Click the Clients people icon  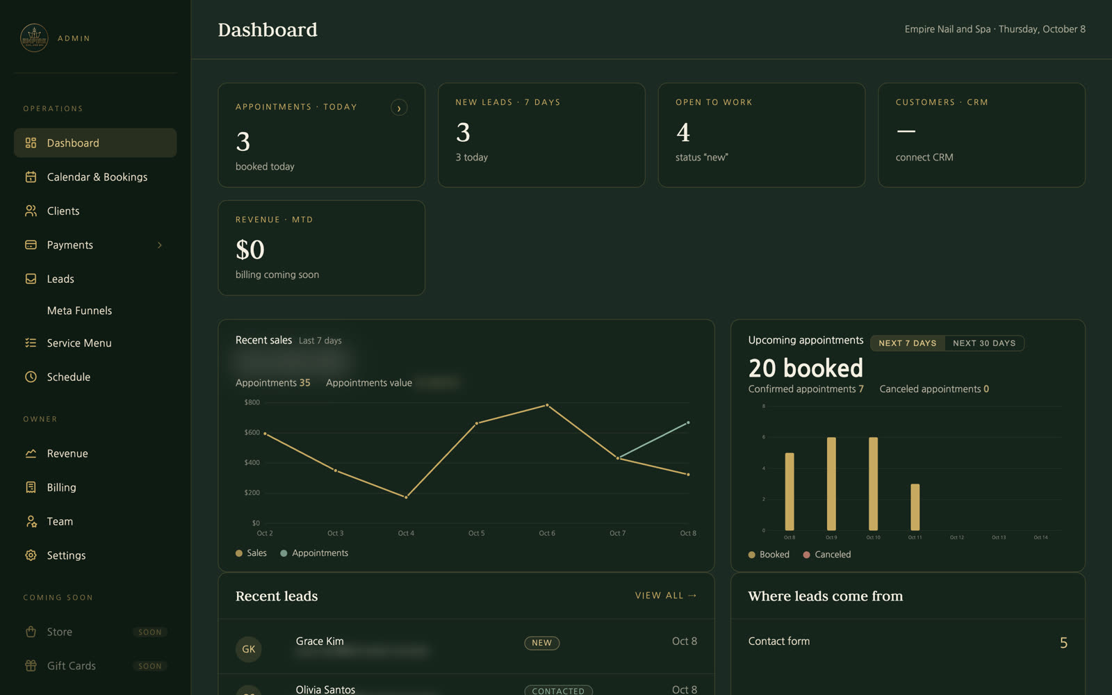click(x=31, y=211)
